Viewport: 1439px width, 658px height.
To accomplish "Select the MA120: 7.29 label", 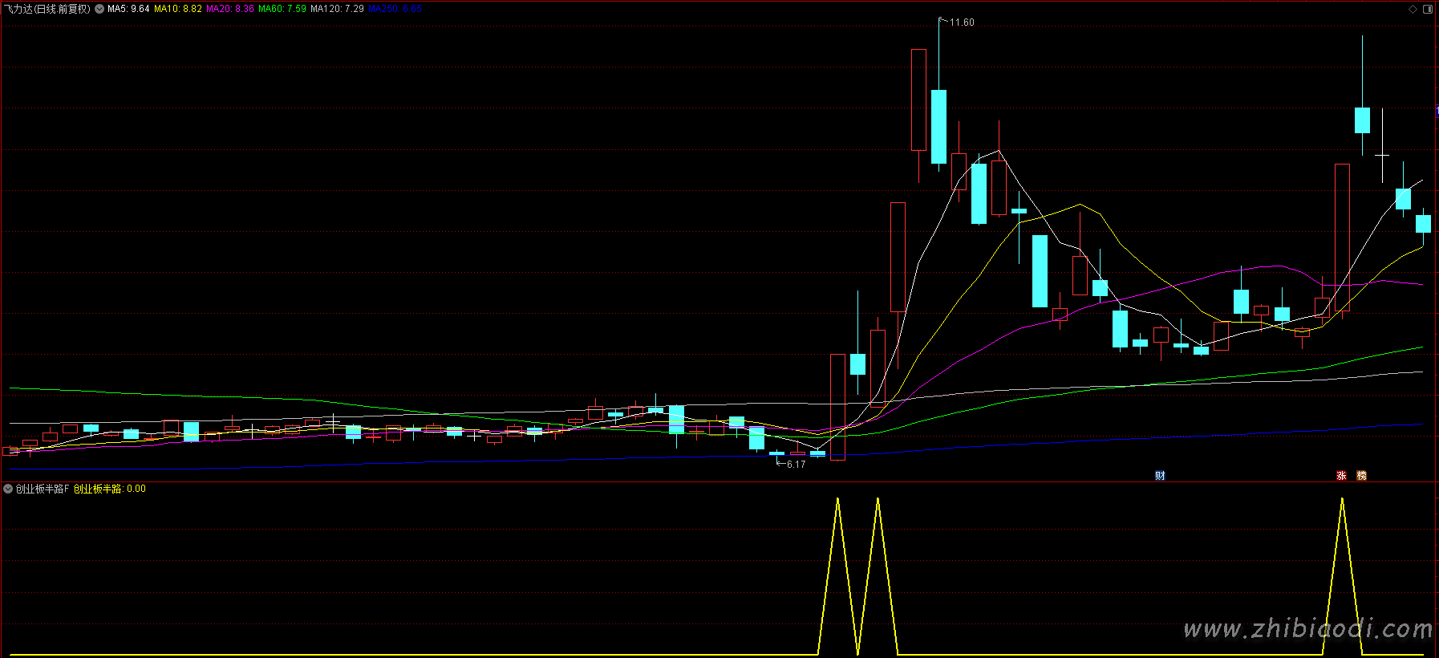I will pos(337,9).
